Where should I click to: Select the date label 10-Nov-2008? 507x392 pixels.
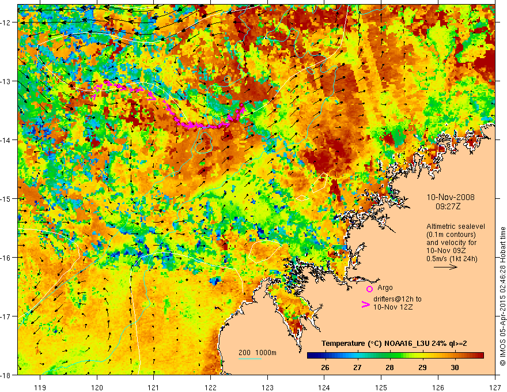click(x=451, y=197)
